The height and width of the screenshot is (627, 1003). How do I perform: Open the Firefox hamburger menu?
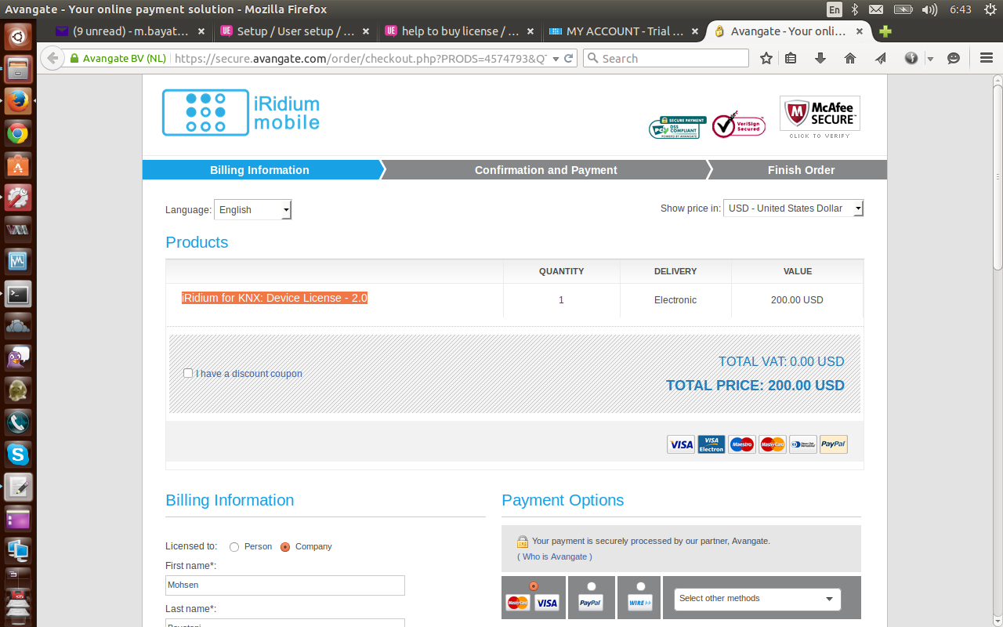986,58
